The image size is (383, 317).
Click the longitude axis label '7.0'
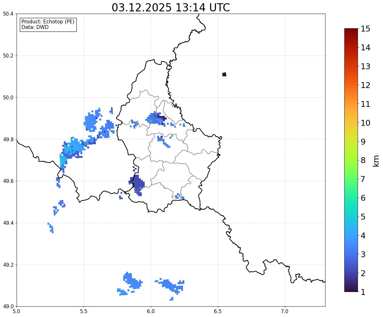click(x=285, y=311)
